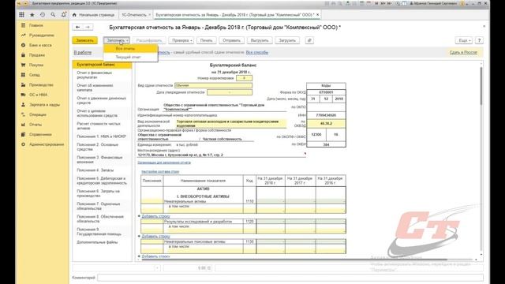Viewport: 505px width, 284px height.
Task: Click the Выгрузить button
Action: pos(260,40)
